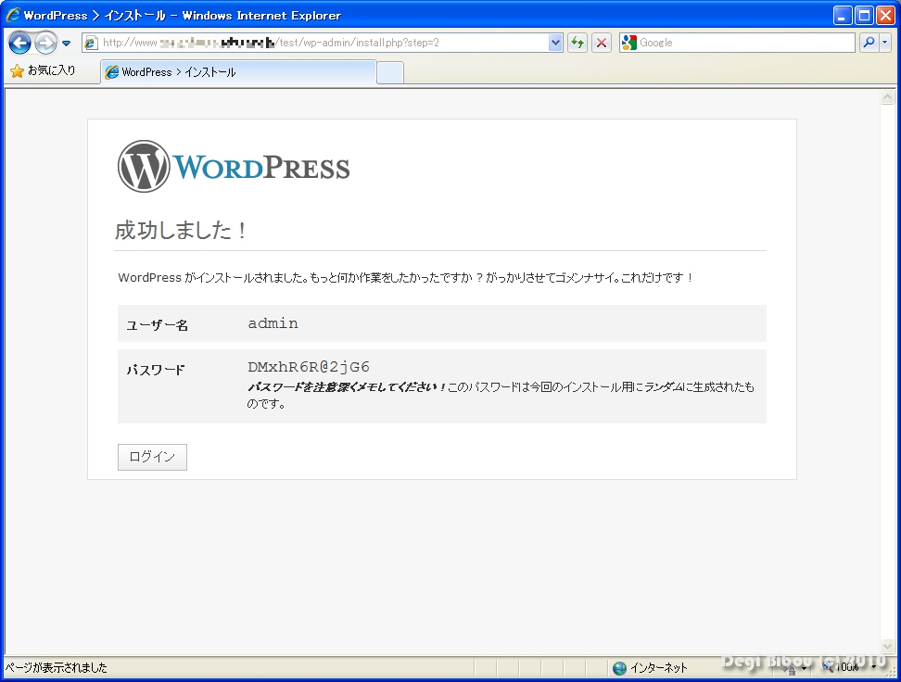Expand the address bar history dropdown
Screen dimensions: 901x682
pos(555,43)
